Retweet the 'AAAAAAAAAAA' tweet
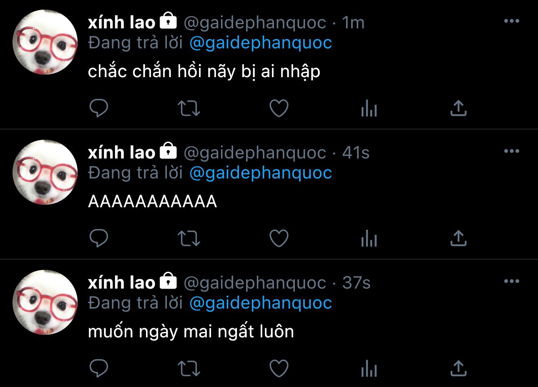The width and height of the screenshot is (538, 387). pyautogui.click(x=189, y=239)
